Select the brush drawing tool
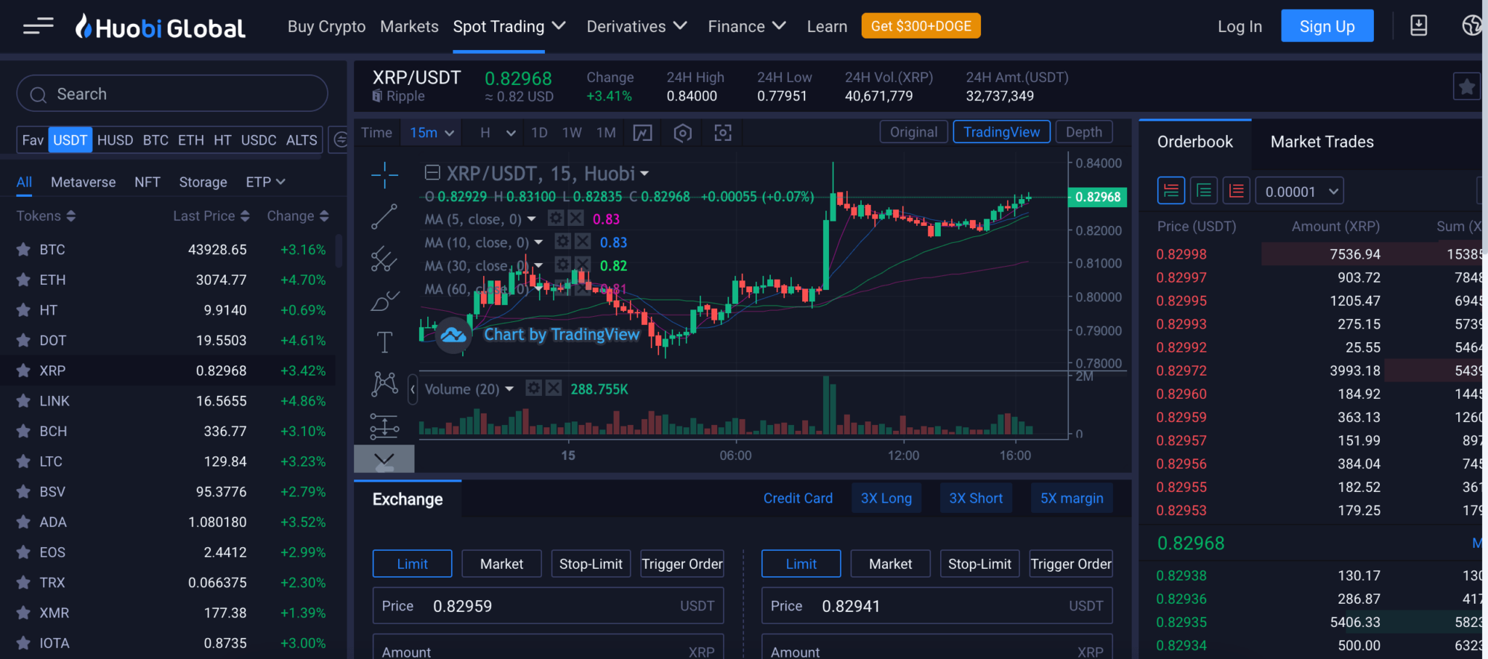 coord(384,300)
